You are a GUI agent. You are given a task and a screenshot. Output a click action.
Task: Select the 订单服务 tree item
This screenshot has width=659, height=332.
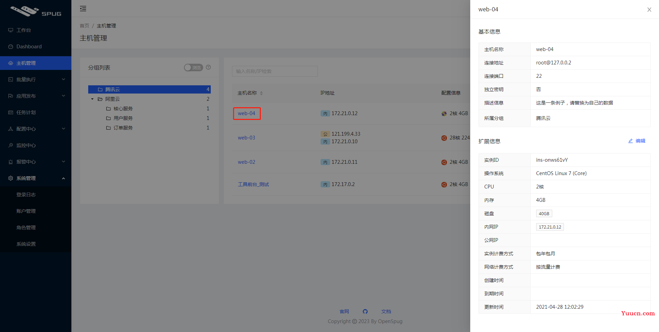pos(123,128)
